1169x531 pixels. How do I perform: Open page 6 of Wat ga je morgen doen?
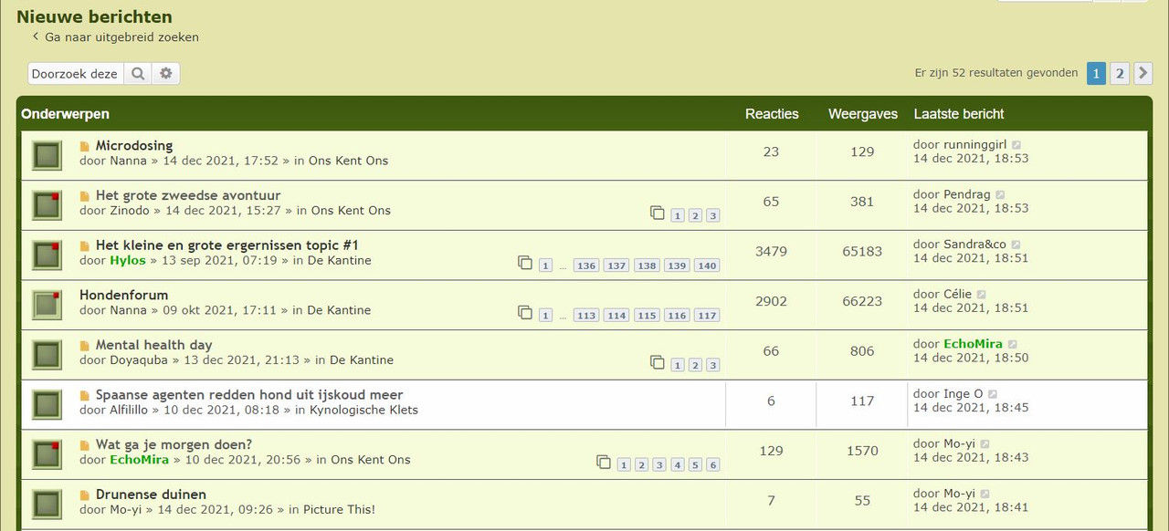coord(713,465)
